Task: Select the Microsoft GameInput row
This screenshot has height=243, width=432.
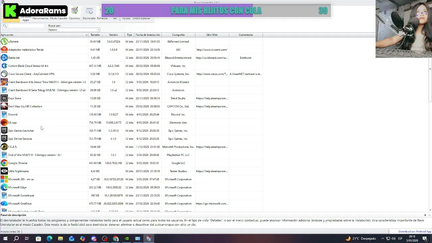Action: click(x=132, y=195)
